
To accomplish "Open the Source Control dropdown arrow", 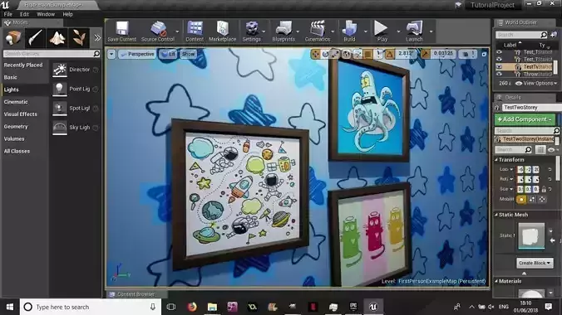I will (177, 31).
